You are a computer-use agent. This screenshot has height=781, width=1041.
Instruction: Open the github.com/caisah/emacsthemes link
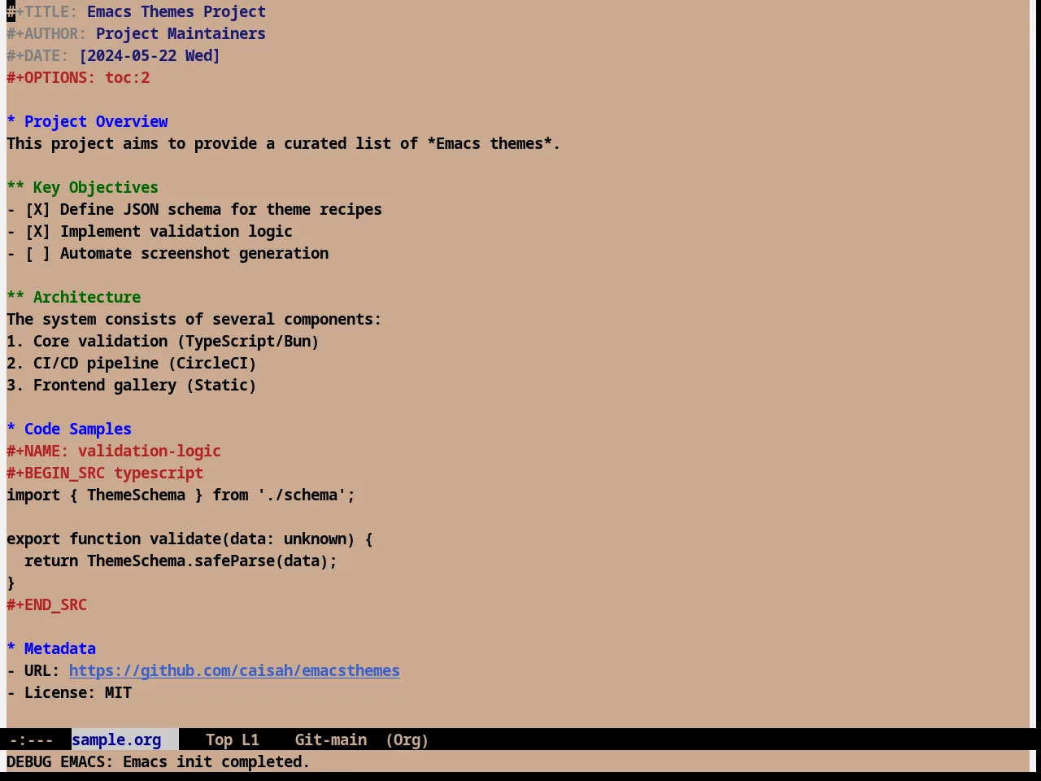coord(234,671)
